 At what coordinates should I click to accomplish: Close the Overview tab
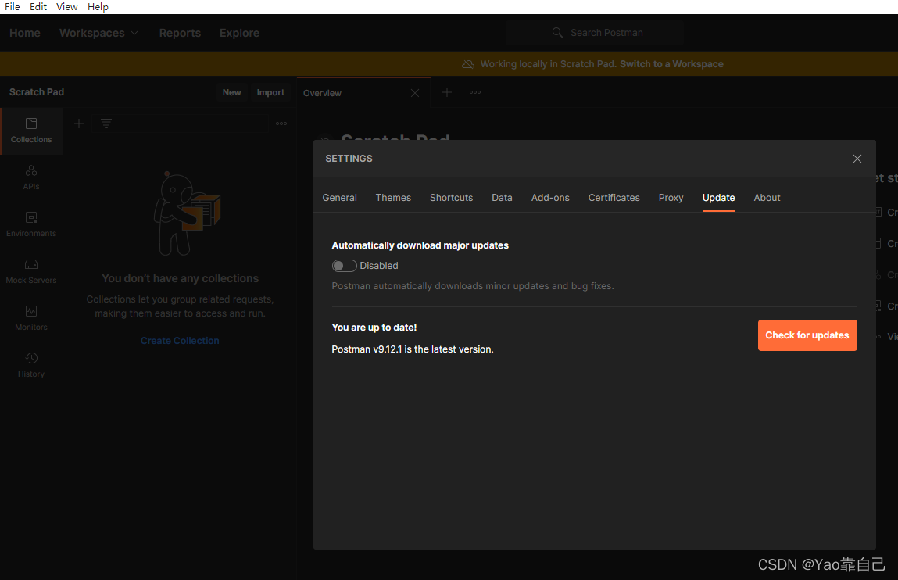click(x=415, y=93)
